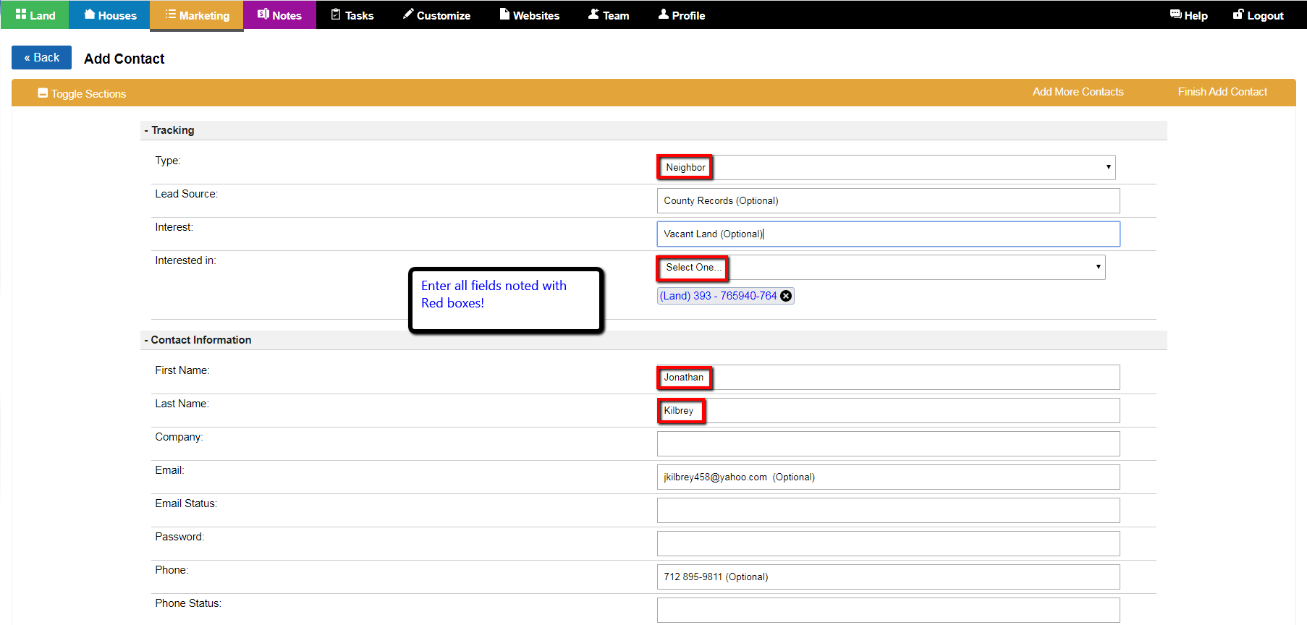Click the Company input field
This screenshot has width=1307, height=625.
(x=888, y=443)
